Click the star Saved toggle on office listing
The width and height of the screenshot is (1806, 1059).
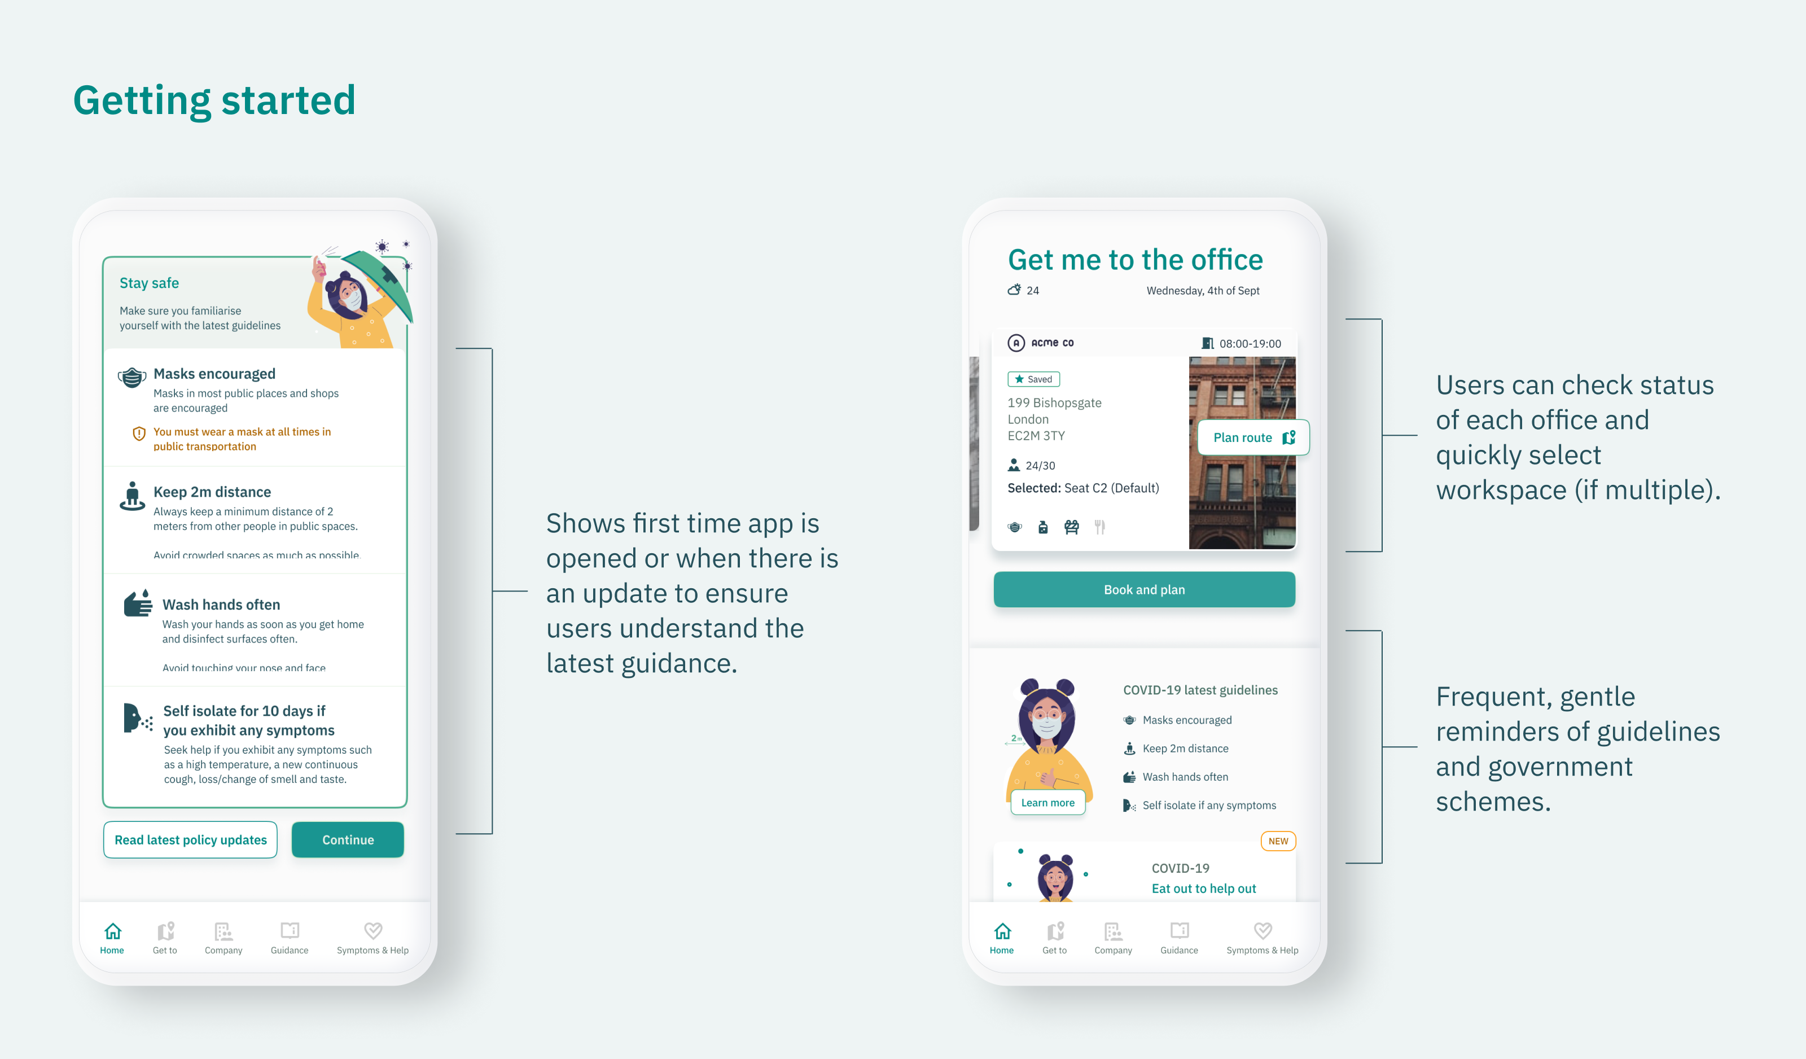(1034, 379)
